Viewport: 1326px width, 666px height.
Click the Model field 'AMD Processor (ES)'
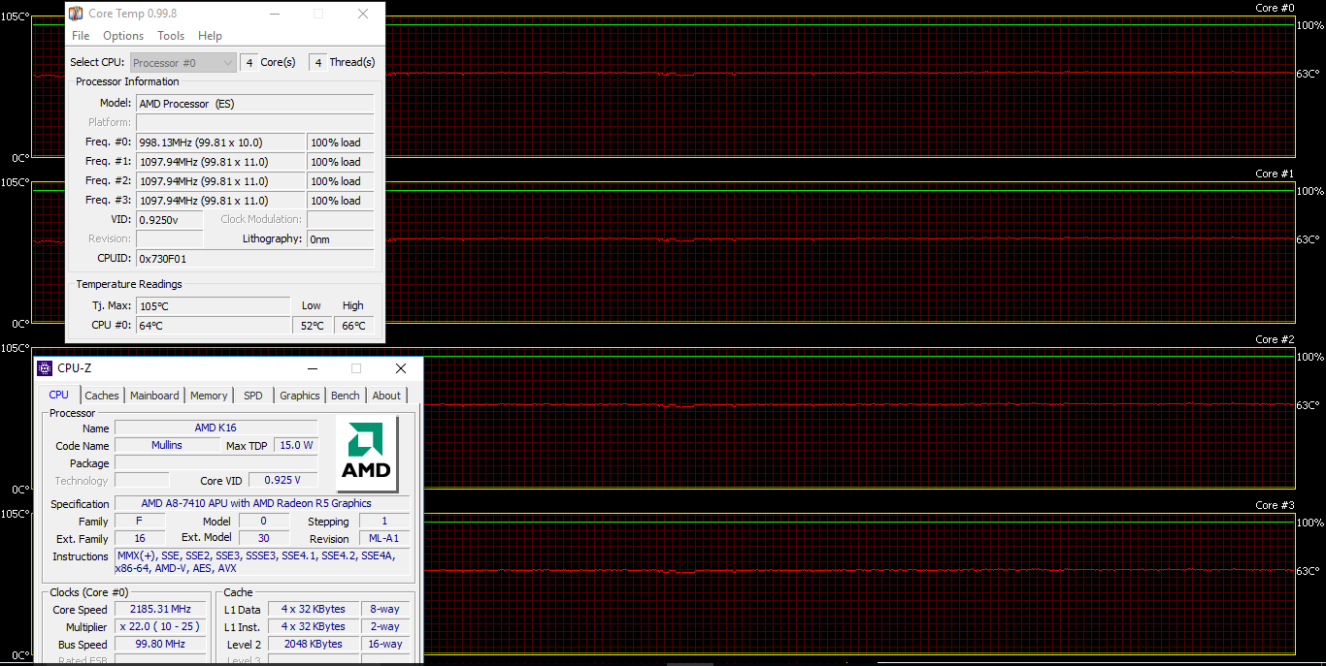pos(254,104)
